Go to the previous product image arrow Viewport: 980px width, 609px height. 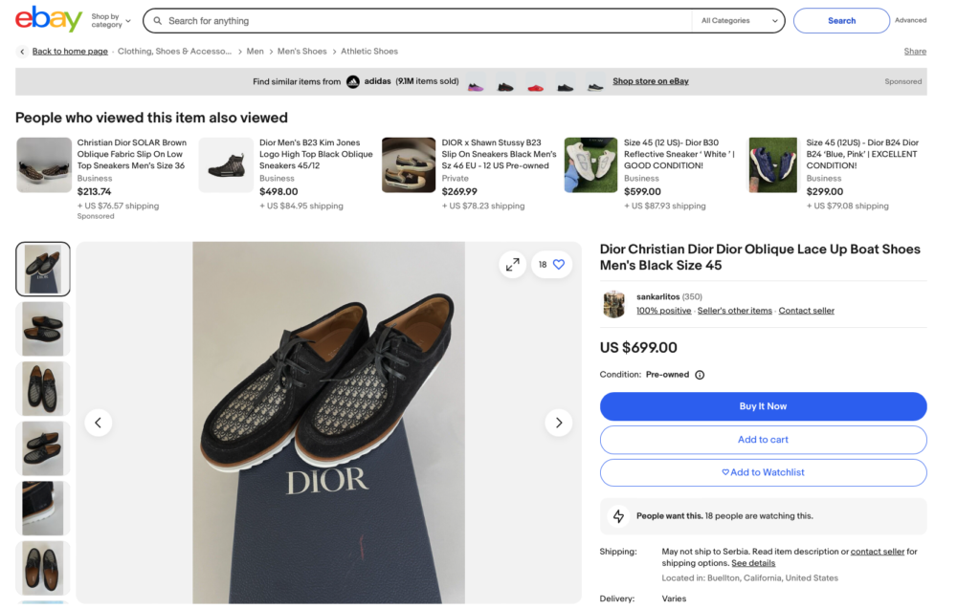[x=99, y=423]
